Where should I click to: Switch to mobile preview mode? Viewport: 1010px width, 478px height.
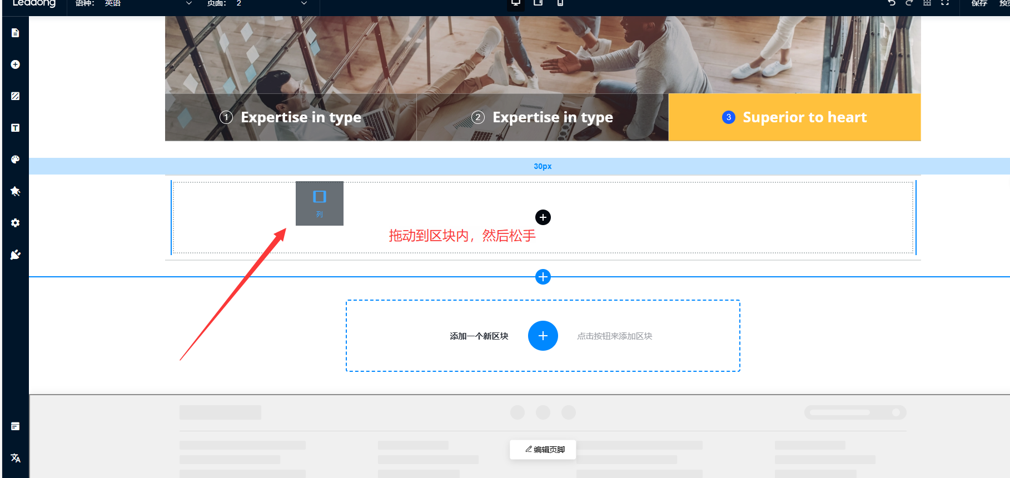click(x=560, y=3)
